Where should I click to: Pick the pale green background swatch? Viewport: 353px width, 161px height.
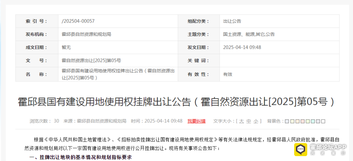[x=308, y=122]
